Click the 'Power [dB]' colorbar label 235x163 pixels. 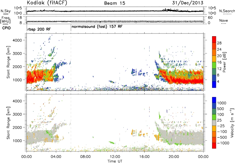224,62
